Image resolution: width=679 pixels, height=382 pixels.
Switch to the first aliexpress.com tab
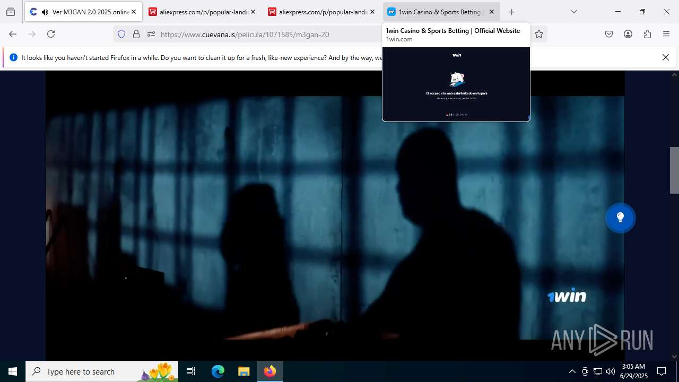(204, 12)
